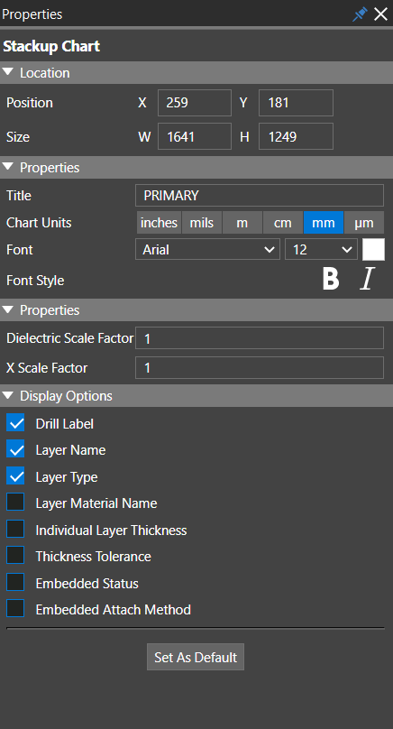The image size is (393, 729).
Task: Pin the Properties panel
Action: [x=360, y=14]
